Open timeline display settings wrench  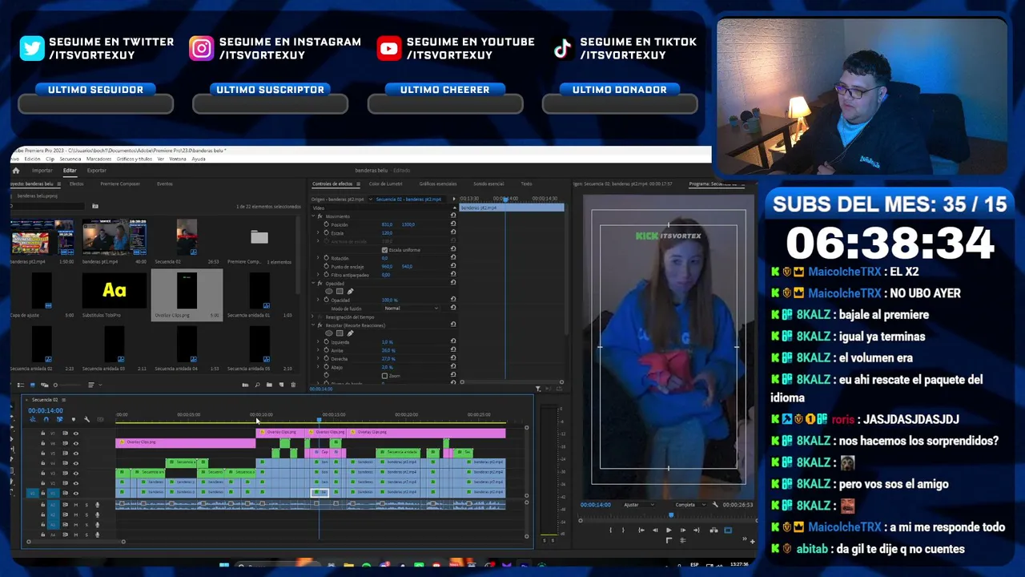point(86,419)
